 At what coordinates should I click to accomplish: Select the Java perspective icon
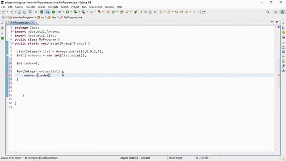point(282,12)
